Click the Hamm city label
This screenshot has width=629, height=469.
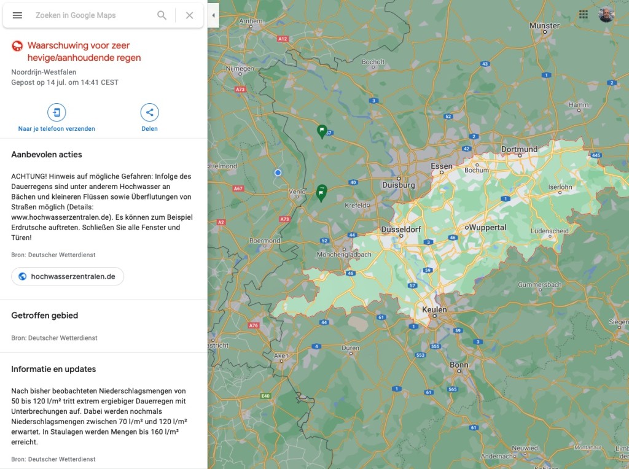point(579,104)
